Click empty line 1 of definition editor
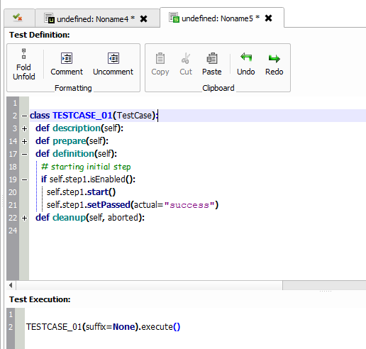The height and width of the screenshot is (349, 366). (197, 103)
